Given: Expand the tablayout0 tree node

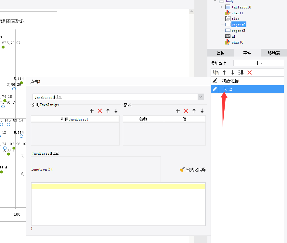Looking at the screenshot, I should 221,7.
